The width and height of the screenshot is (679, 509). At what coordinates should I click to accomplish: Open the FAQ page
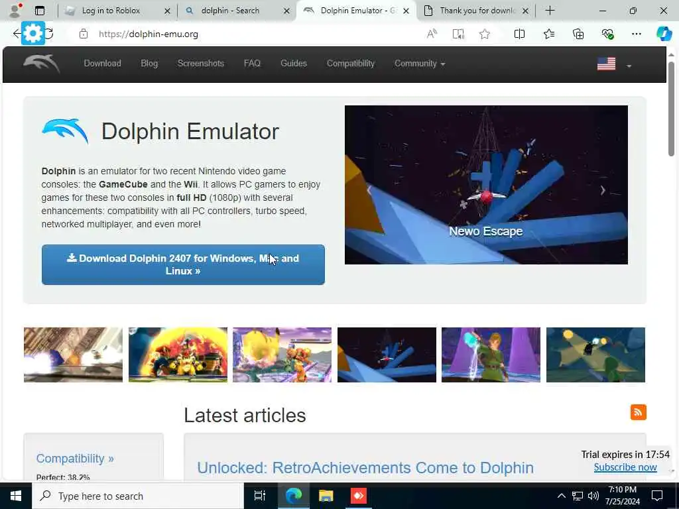[252, 63]
